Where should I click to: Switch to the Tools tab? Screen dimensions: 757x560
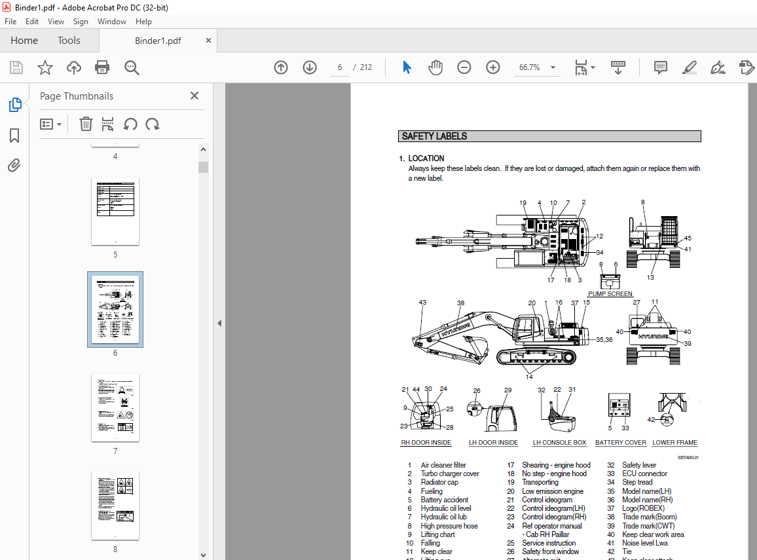click(69, 41)
